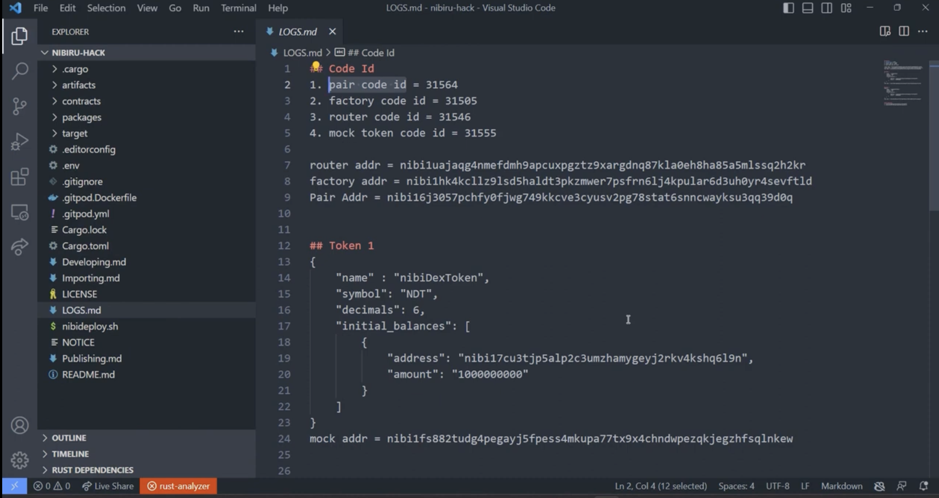Click the remote window indicator in status bar
This screenshot has width=939, height=498.
click(14, 486)
